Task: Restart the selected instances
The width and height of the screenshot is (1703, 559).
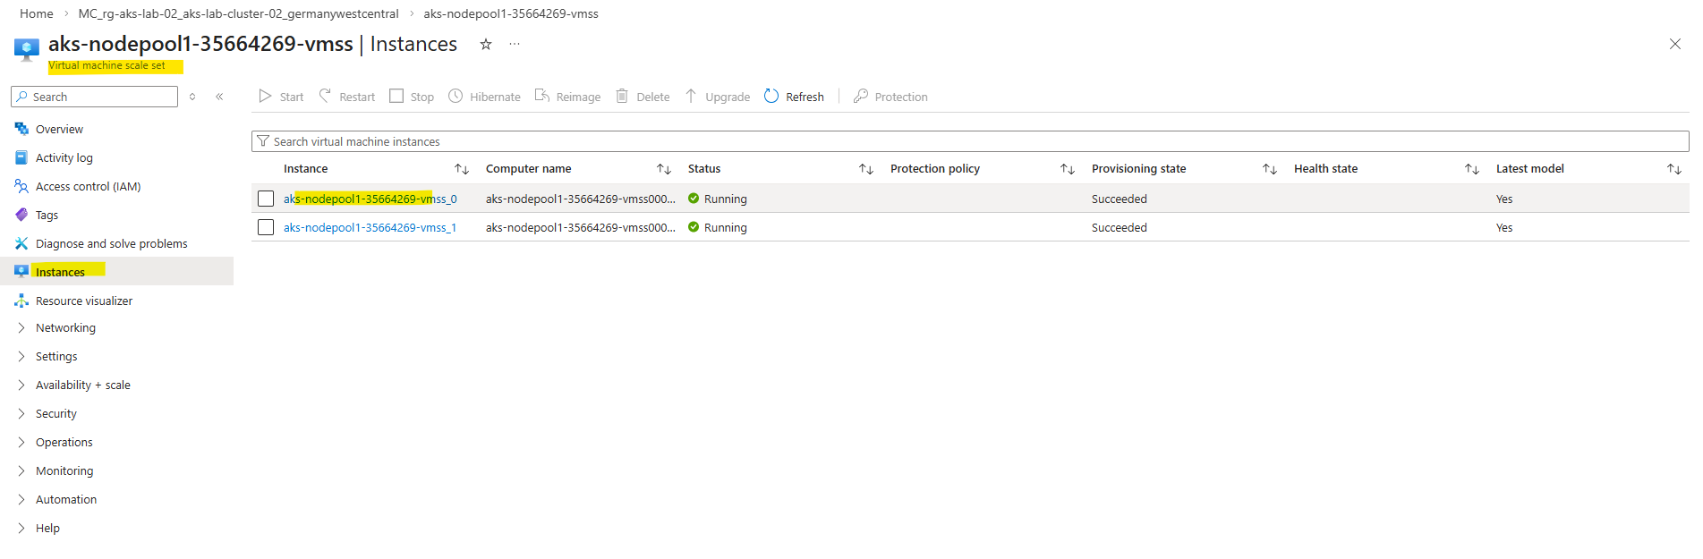Action: [x=346, y=97]
